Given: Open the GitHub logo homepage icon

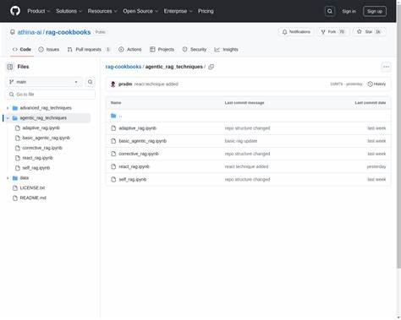Looking at the screenshot, I should point(15,11).
